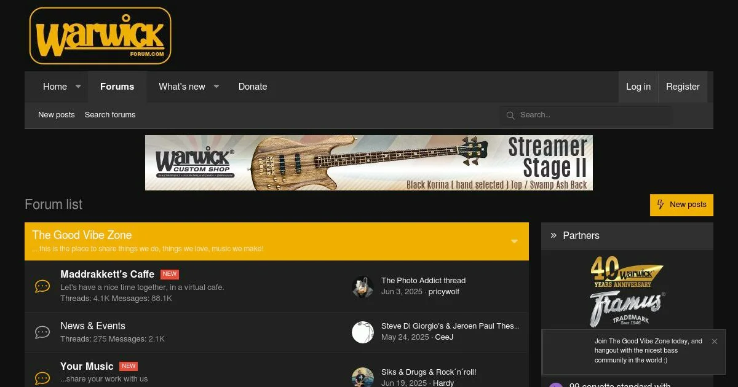This screenshot has width=738, height=387.
Task: Click the NEW badge beside Maddrakkett's Caffe
Action: tap(170, 274)
